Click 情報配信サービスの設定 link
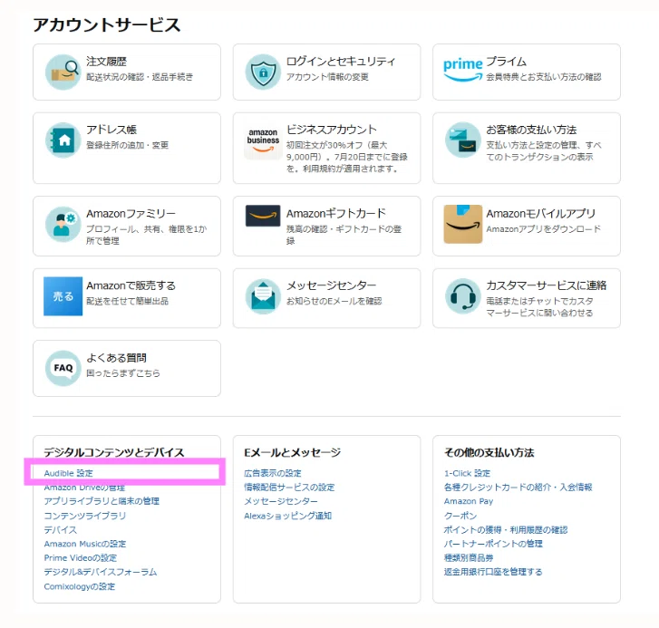The image size is (659, 628). click(289, 488)
